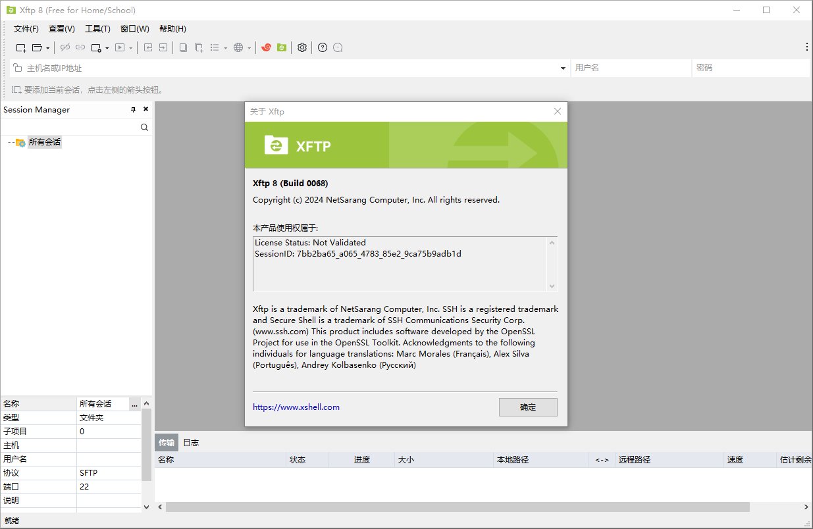Click the 速度 column header
Screen dimensions: 813x529
pyautogui.click(x=749, y=460)
